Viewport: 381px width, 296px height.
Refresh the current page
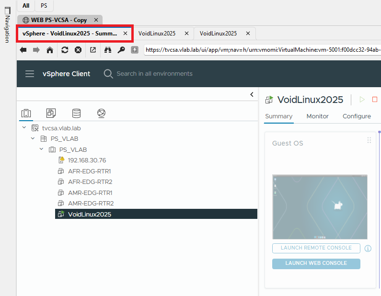coord(65,50)
